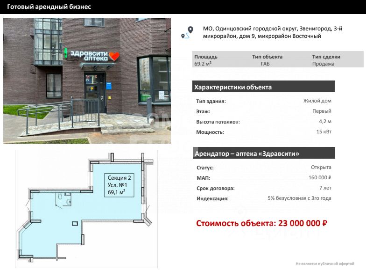This screenshot has height=271, width=366.
Task: Click the 'здравсити аптека' sign in photo
Action: coord(89,56)
